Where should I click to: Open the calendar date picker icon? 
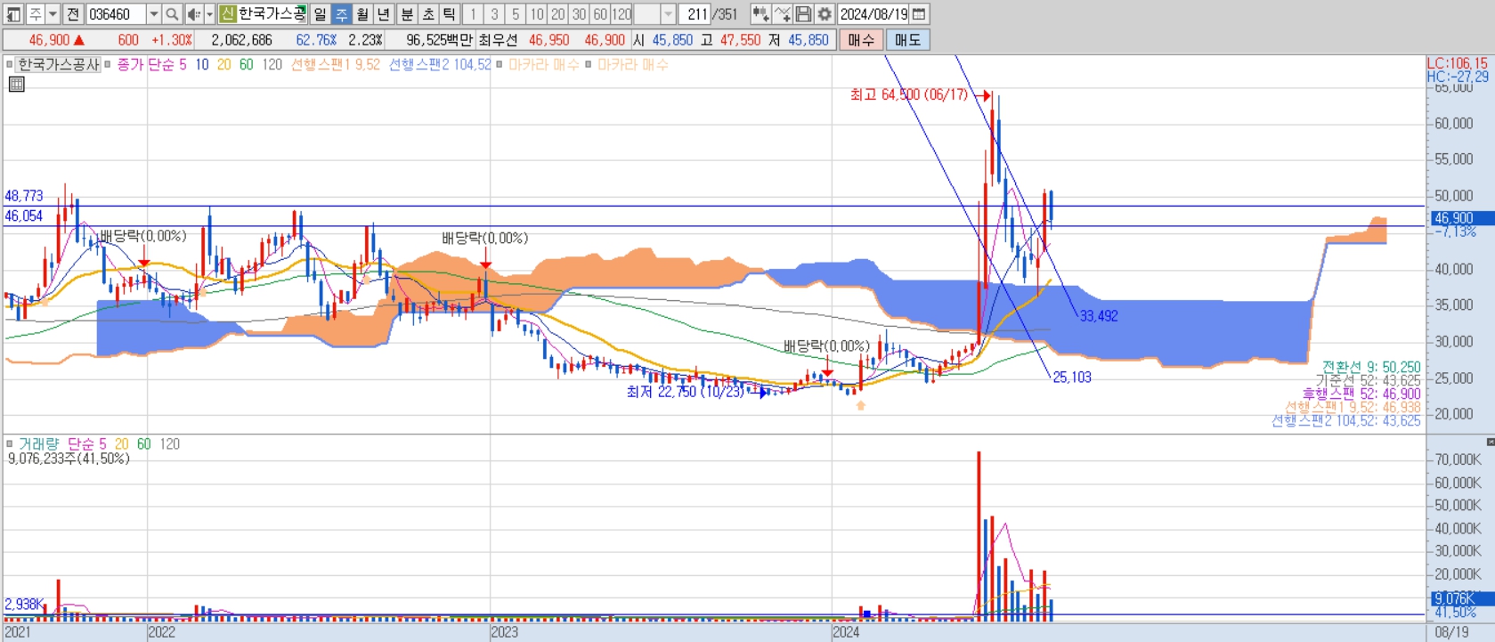[920, 14]
